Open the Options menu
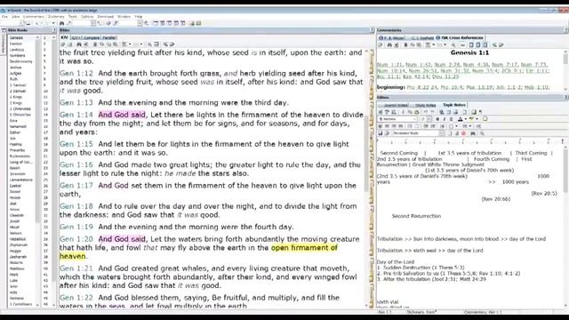The height and width of the screenshot is (320, 569). (x=87, y=17)
